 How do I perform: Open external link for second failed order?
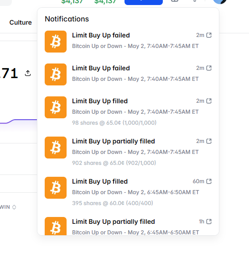click(209, 68)
